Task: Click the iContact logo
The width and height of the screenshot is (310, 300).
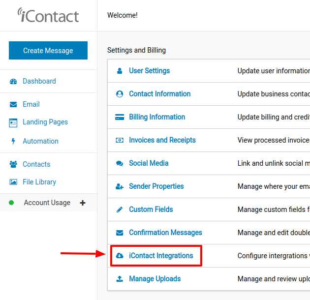Action: point(48,15)
